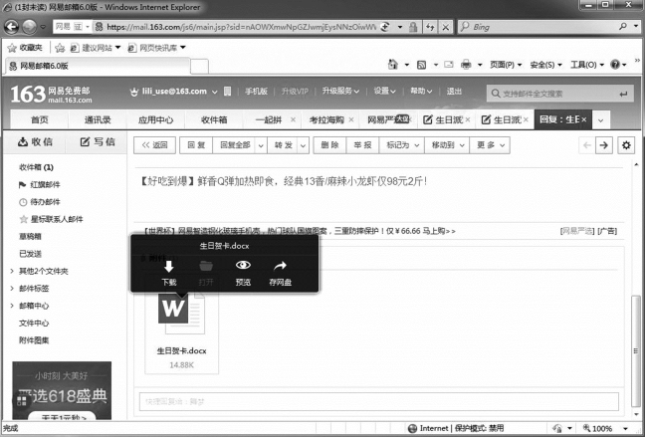The width and height of the screenshot is (645, 437).
Task: Click the mobile phone icon beside account name
Action: 228,91
